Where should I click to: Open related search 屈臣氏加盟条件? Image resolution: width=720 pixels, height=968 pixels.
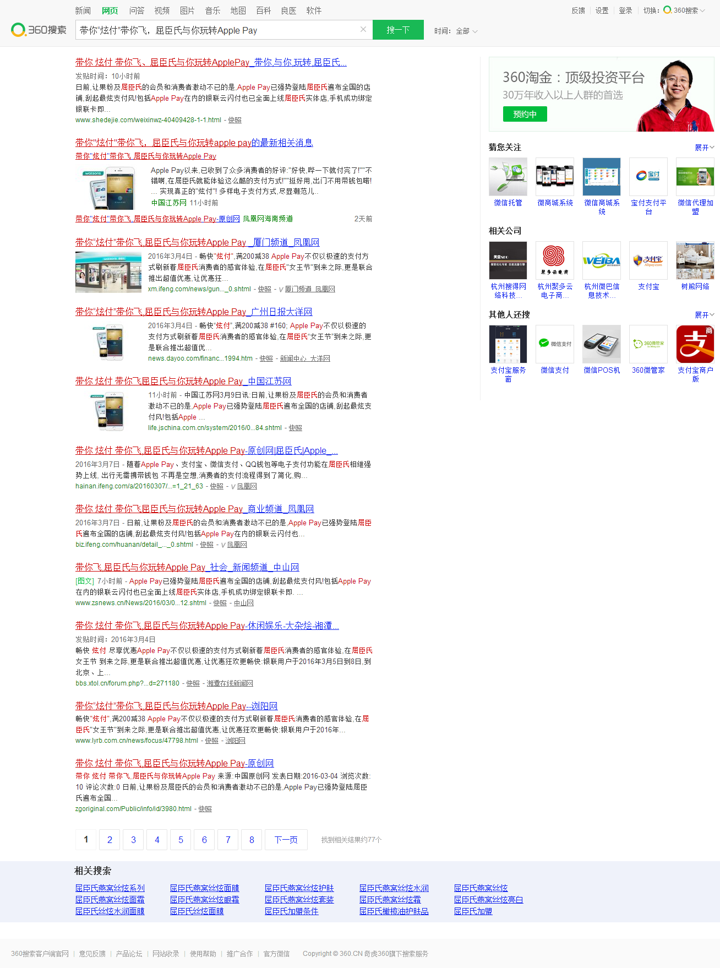(292, 911)
